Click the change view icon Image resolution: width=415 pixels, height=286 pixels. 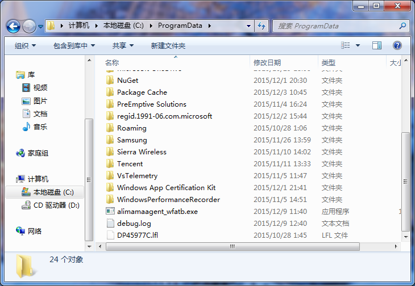[x=345, y=45]
